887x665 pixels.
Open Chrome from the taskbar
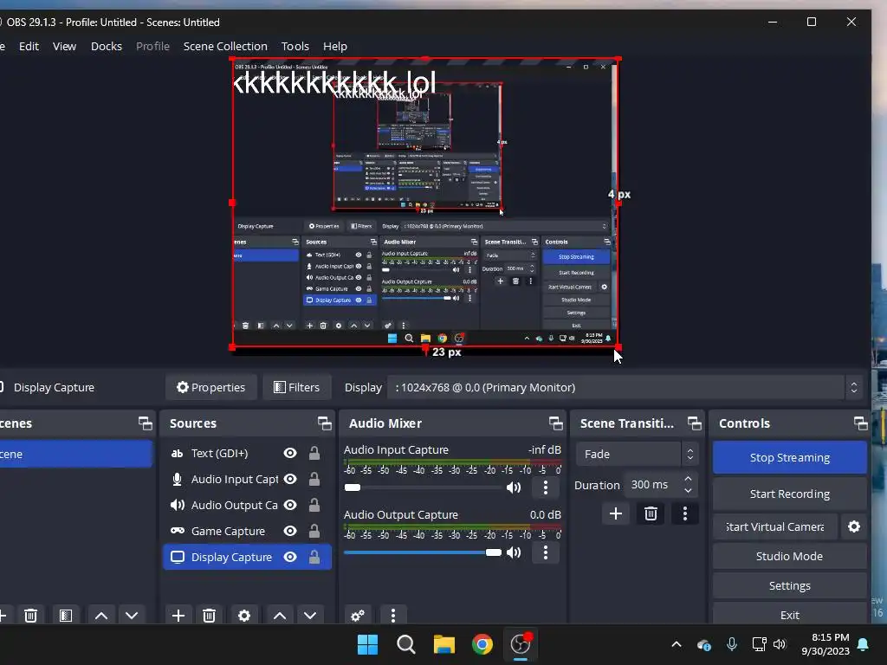coord(482,644)
